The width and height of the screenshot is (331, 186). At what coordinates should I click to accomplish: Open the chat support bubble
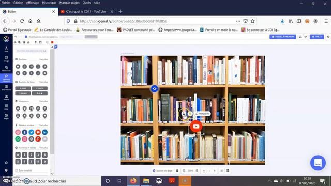(318, 163)
